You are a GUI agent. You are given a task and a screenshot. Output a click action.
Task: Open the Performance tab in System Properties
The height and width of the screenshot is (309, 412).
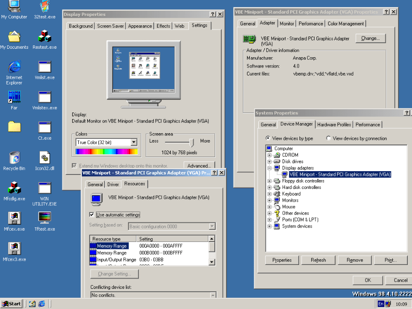click(x=367, y=125)
